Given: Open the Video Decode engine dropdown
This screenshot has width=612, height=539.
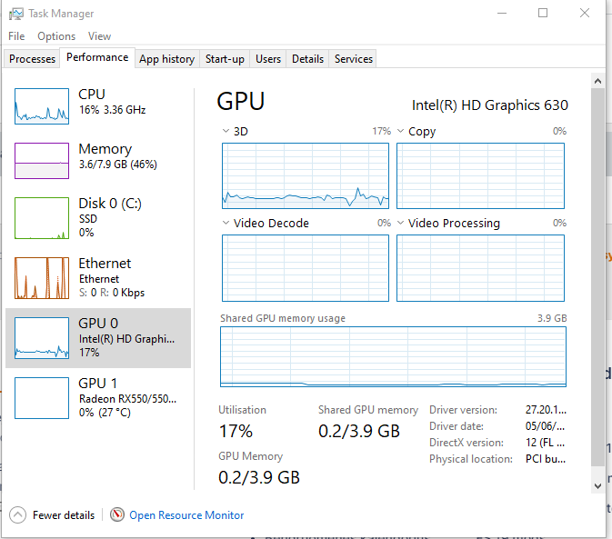Looking at the screenshot, I should (x=226, y=223).
